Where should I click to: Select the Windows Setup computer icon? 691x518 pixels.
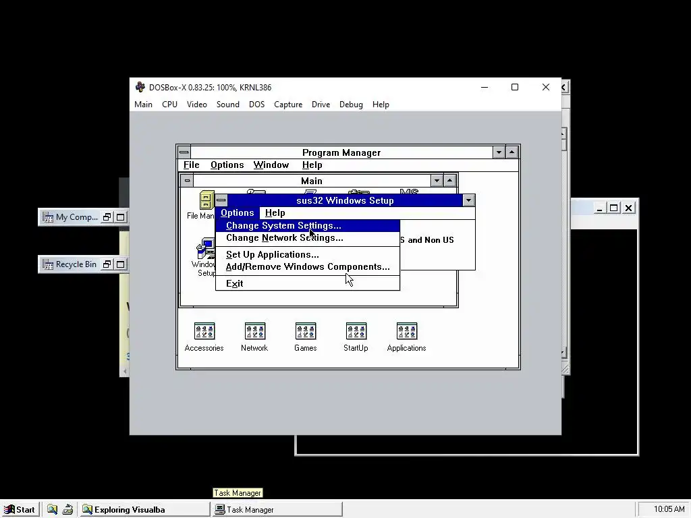point(205,249)
